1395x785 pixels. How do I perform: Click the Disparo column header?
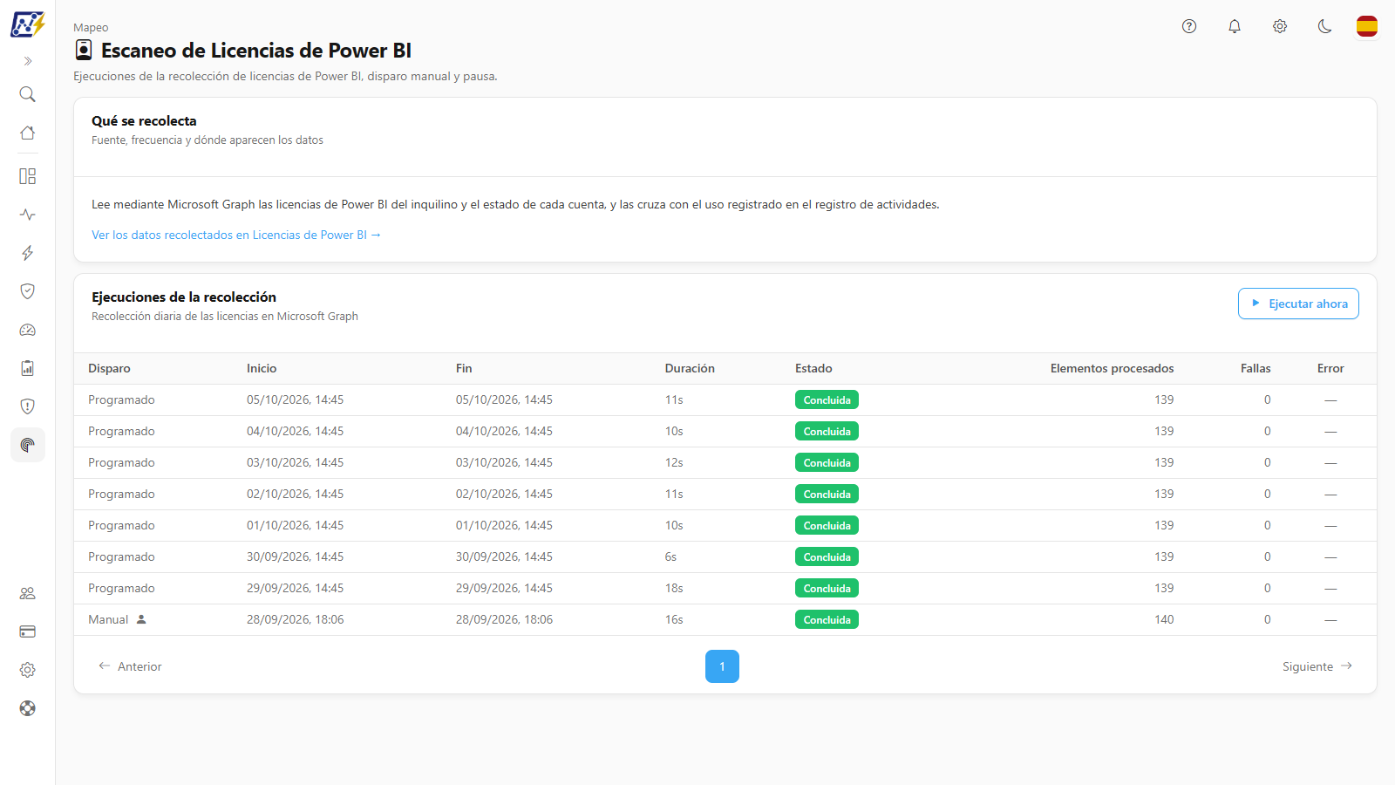[x=109, y=368]
